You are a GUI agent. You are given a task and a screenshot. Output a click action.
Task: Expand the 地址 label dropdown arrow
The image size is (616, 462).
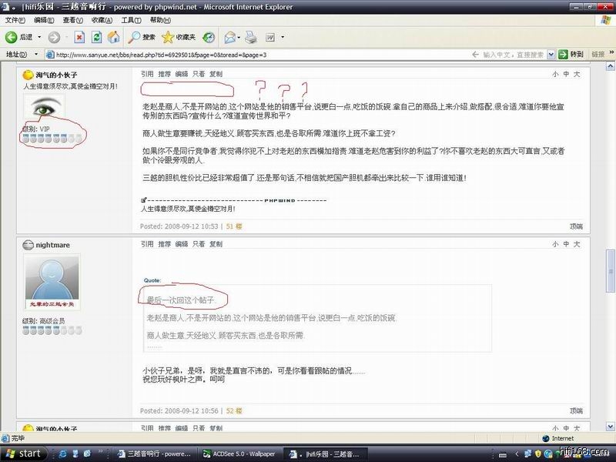tap(35, 55)
